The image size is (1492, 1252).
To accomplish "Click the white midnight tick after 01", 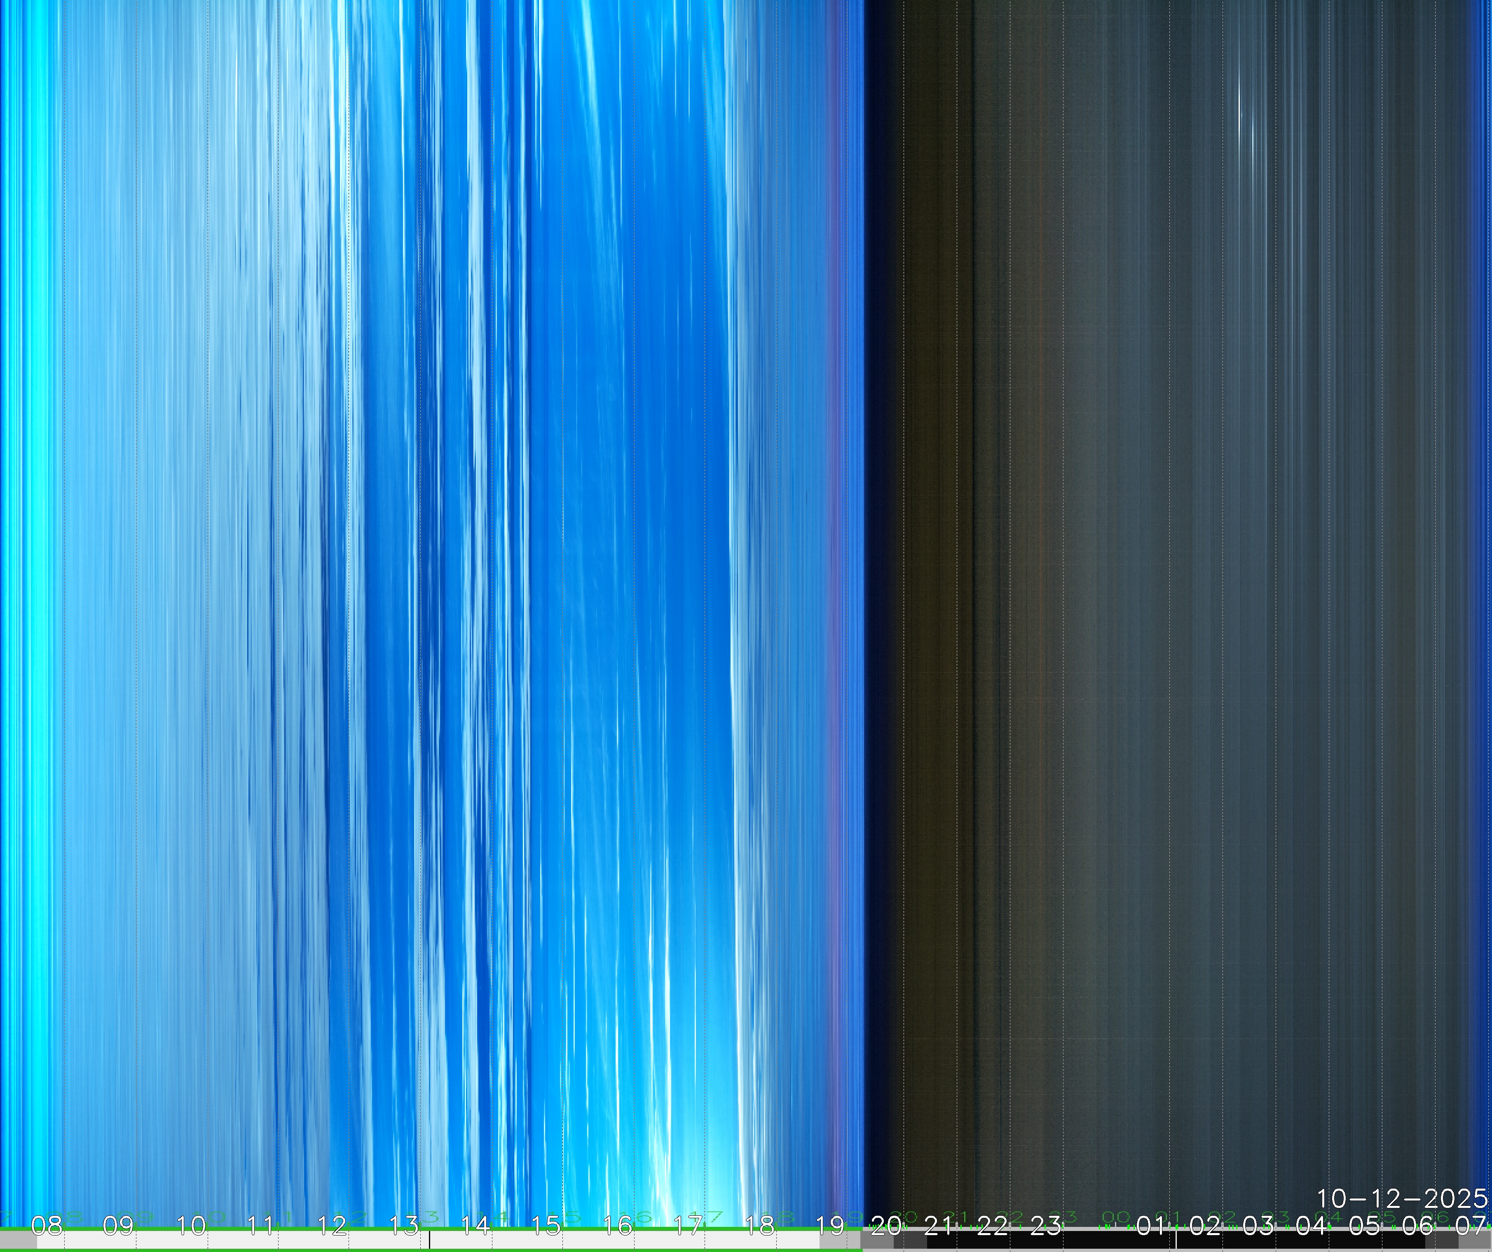I will pyautogui.click(x=1176, y=1240).
